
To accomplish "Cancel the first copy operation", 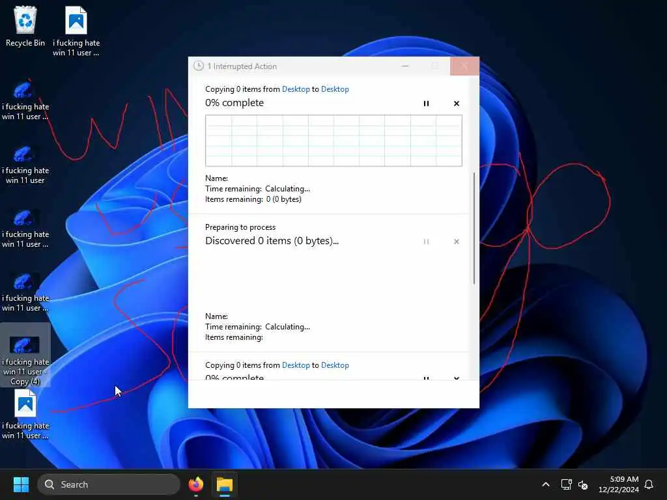I will point(456,104).
